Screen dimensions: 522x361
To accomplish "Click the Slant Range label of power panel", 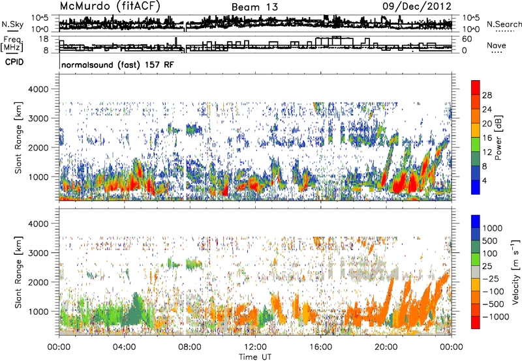I will (18, 137).
